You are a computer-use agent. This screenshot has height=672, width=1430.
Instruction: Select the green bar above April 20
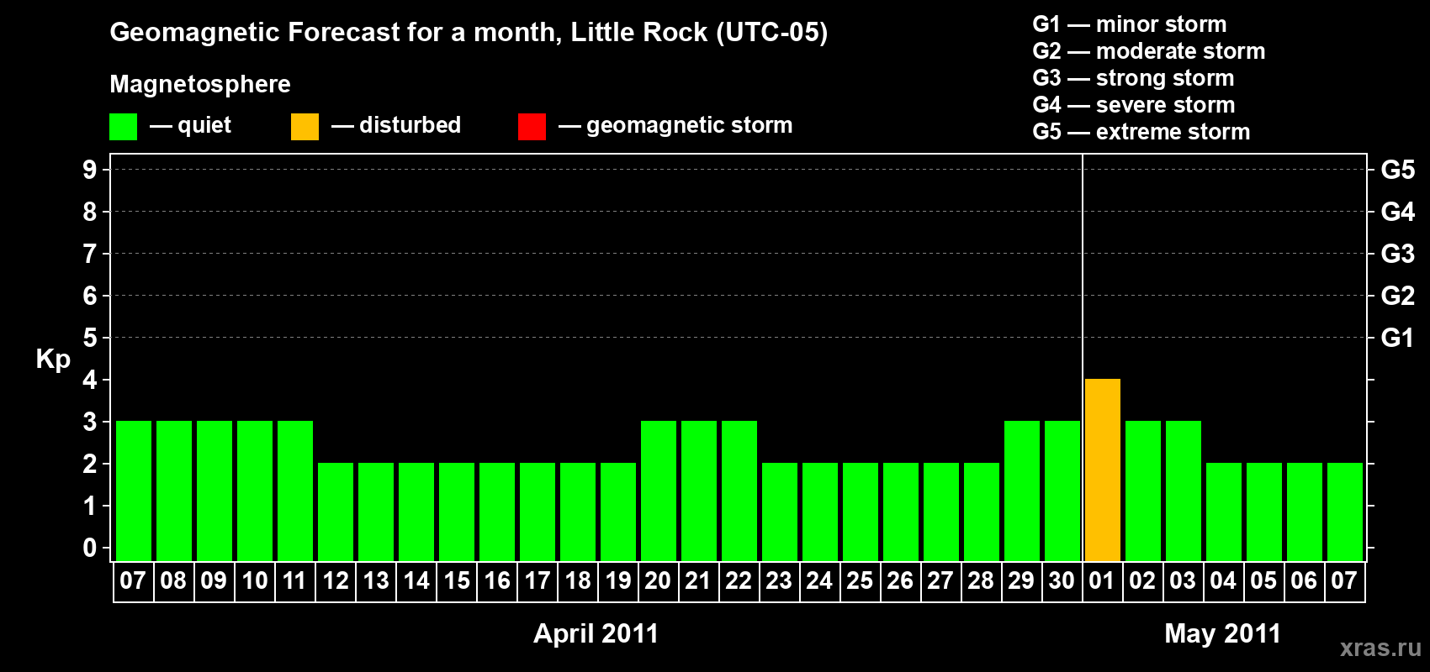[659, 491]
